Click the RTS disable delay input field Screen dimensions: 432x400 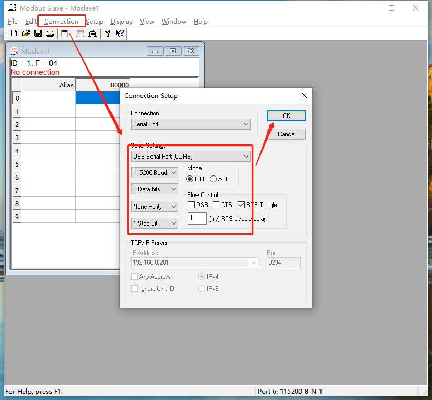point(197,218)
